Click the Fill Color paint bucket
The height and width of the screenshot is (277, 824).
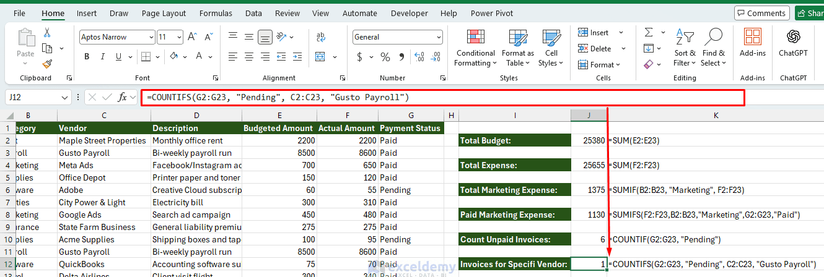coord(173,57)
